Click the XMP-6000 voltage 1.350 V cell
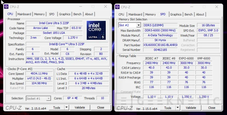The image size is (227, 115). coord(204,97)
